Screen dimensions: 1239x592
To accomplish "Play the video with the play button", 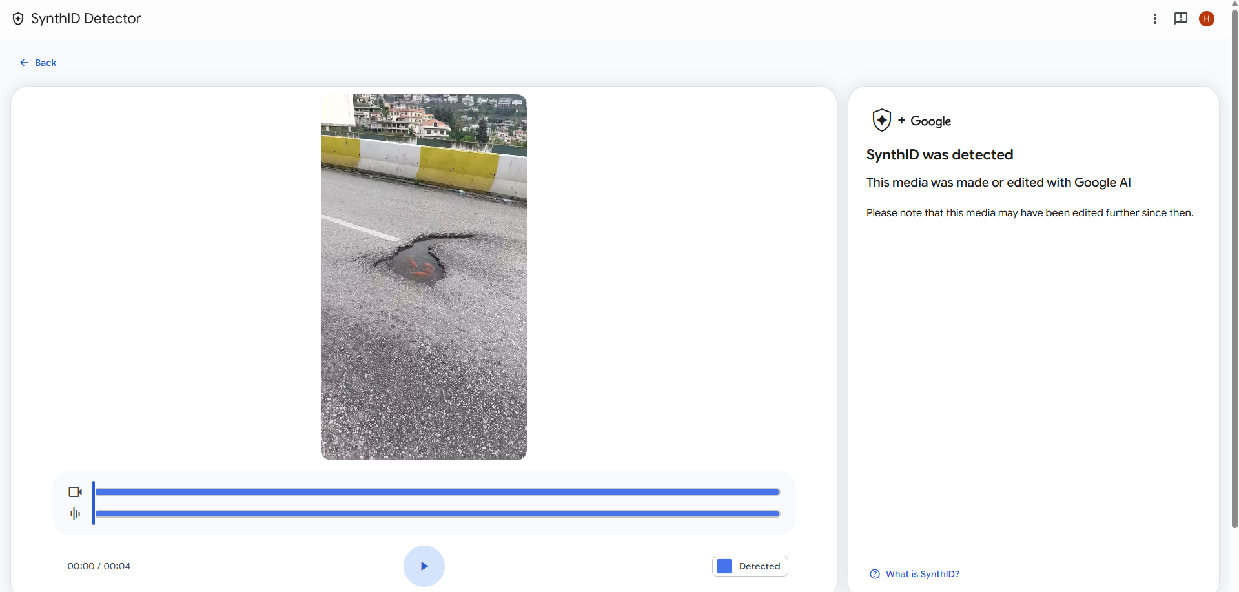I will [424, 566].
